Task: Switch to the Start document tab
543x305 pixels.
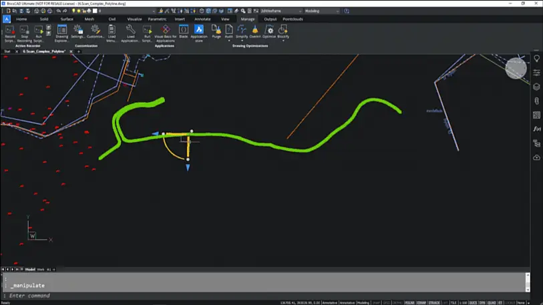Action: coord(7,51)
